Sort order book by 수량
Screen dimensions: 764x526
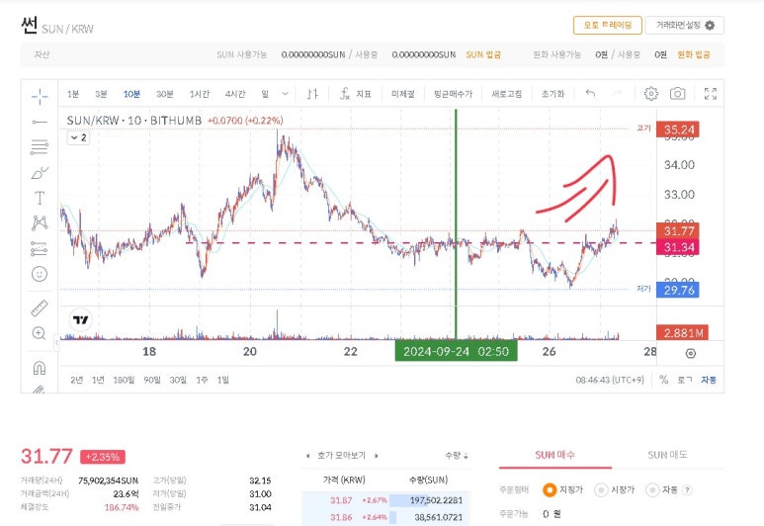(456, 456)
